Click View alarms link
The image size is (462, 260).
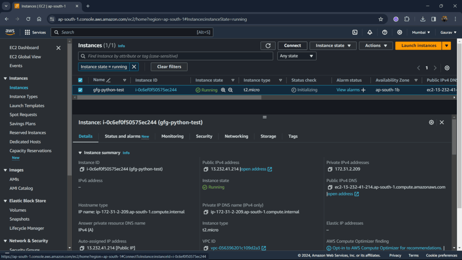(348, 90)
